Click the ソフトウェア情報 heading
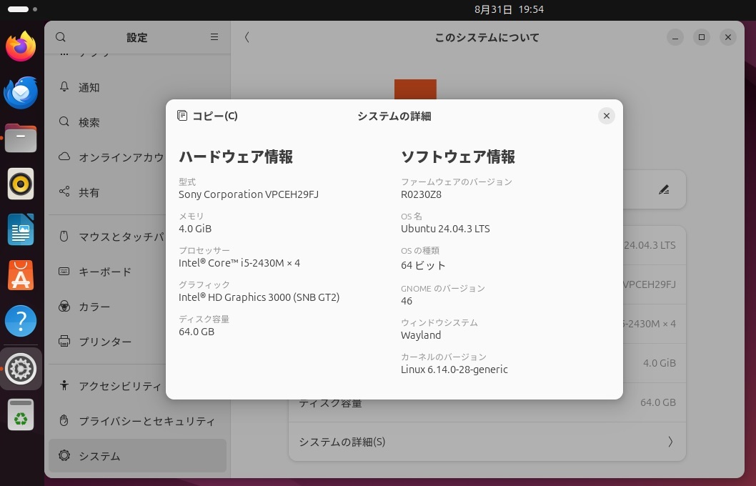 tap(458, 157)
